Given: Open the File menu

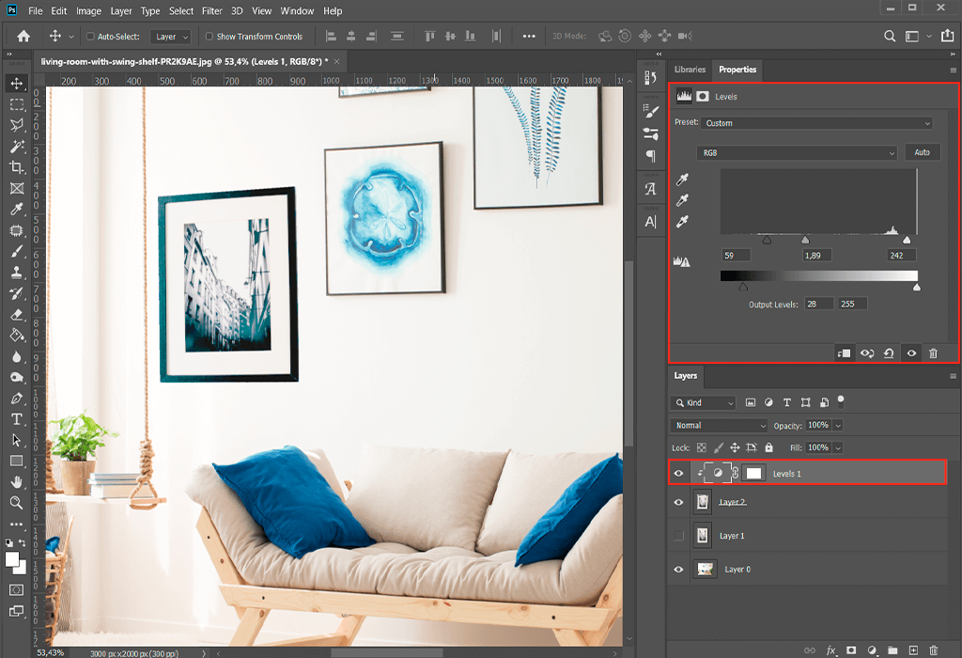Looking at the screenshot, I should 36,10.
